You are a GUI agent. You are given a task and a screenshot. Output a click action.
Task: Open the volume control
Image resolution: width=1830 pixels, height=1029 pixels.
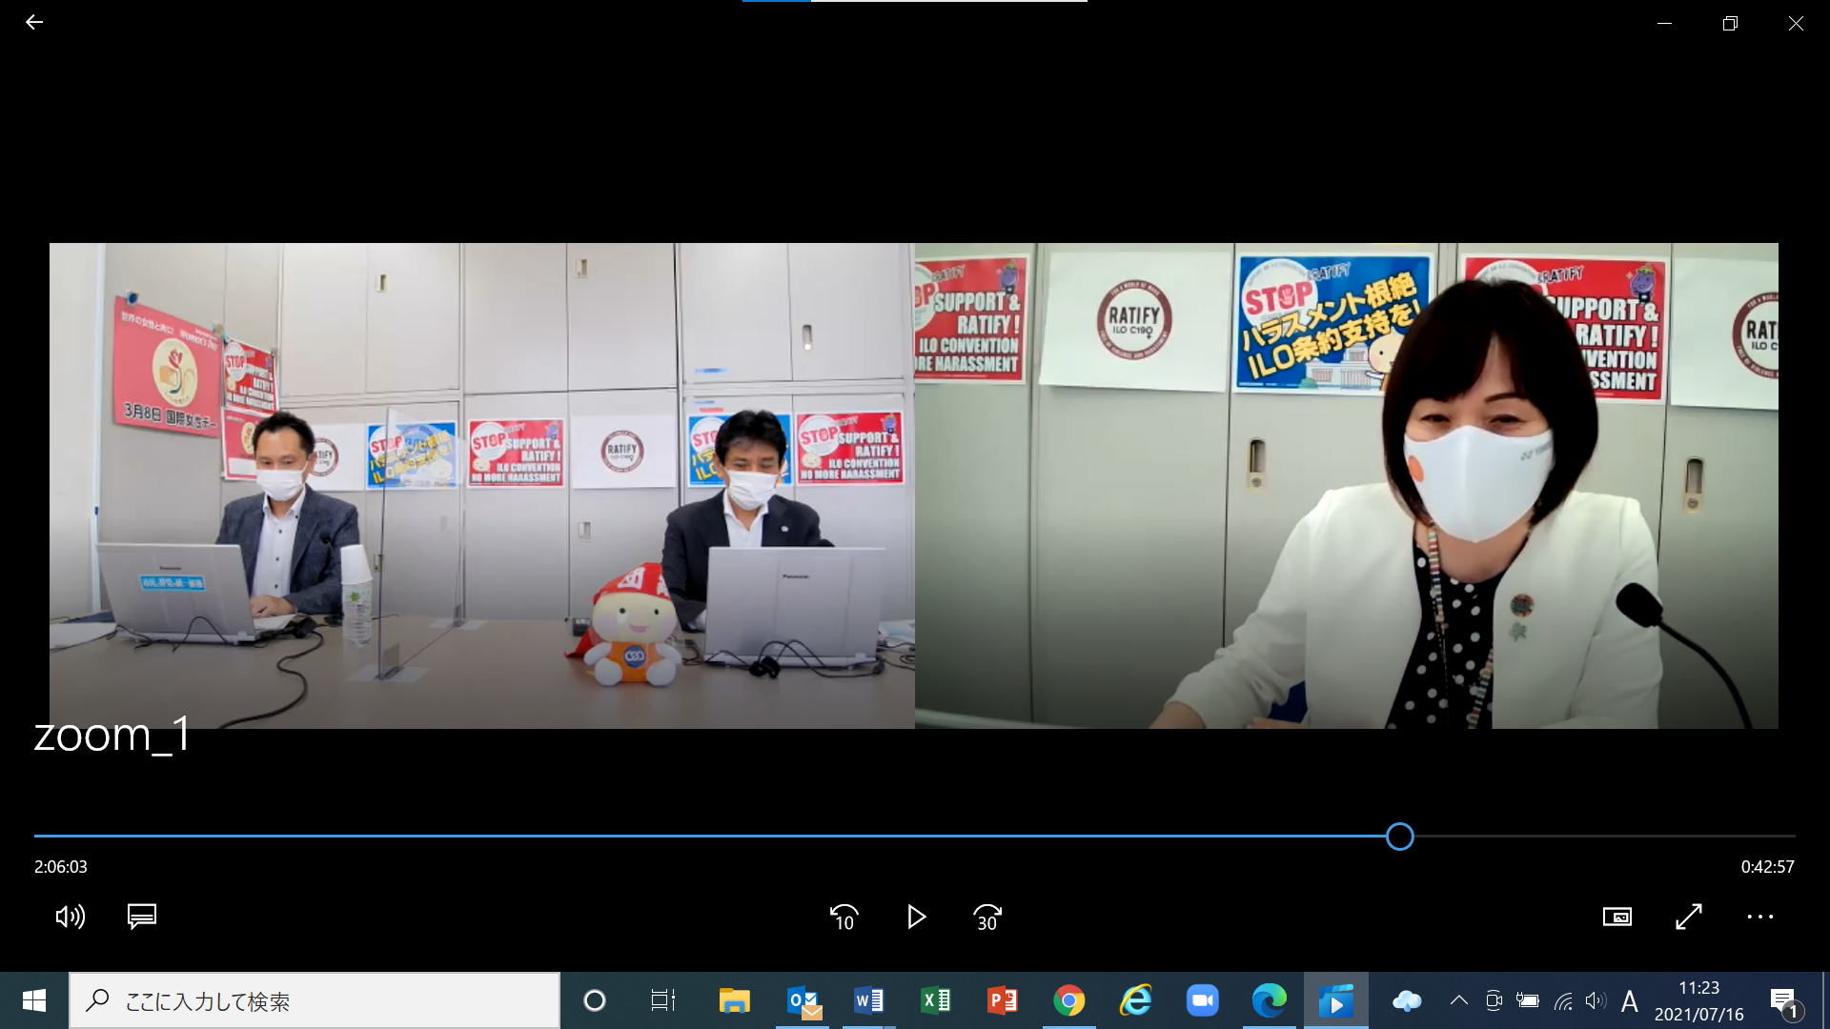pyautogui.click(x=71, y=917)
